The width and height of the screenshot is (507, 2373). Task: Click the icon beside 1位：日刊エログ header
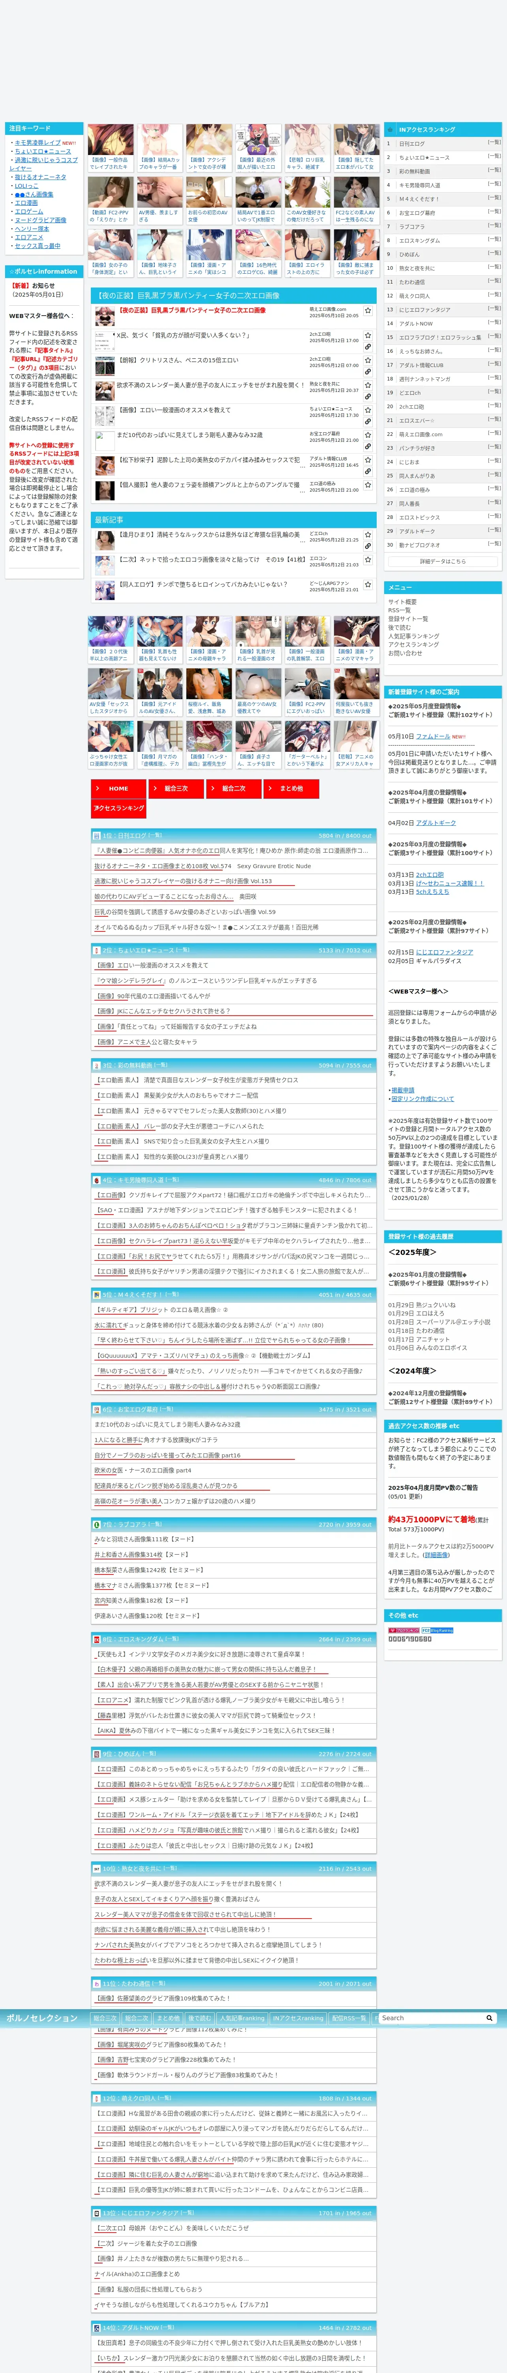click(x=97, y=836)
